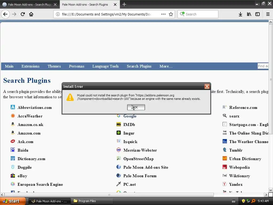Viewport: 273px width, 205px height.
Task: Click the Pale Moon Add-ons Site link
Action: [x=146, y=167]
